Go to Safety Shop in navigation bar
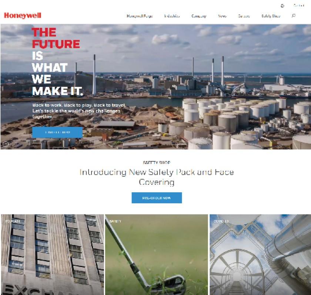 pyautogui.click(x=271, y=16)
